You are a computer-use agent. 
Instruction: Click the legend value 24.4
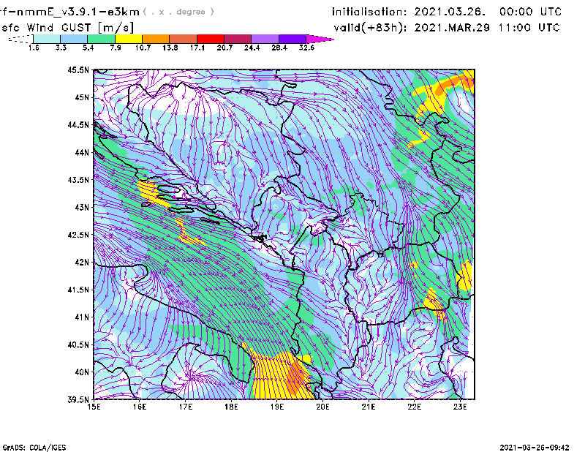coord(252,48)
